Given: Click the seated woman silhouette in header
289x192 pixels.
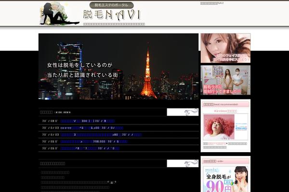Looking at the screenshot, I should [59, 13].
